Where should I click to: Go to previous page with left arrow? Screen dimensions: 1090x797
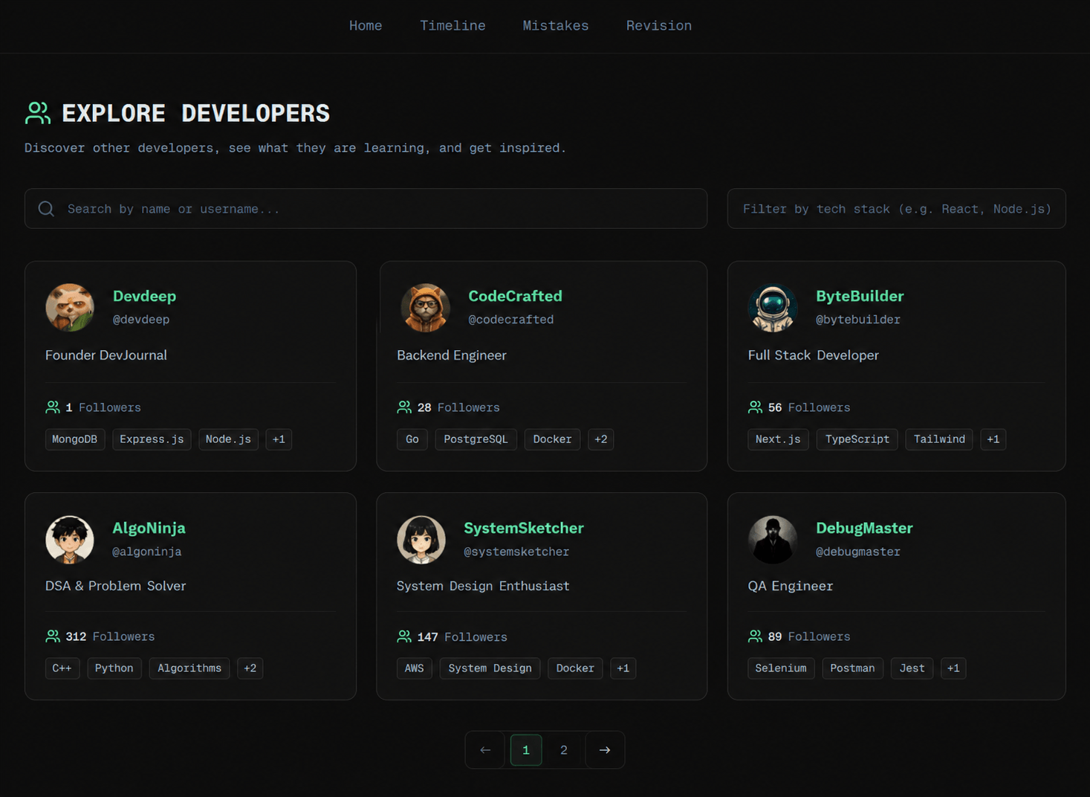pos(485,750)
